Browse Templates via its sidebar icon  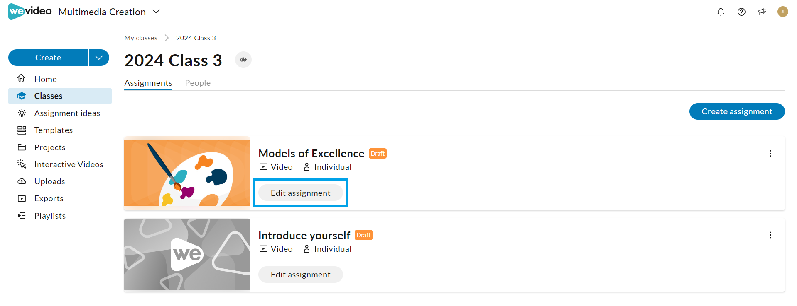pos(22,130)
